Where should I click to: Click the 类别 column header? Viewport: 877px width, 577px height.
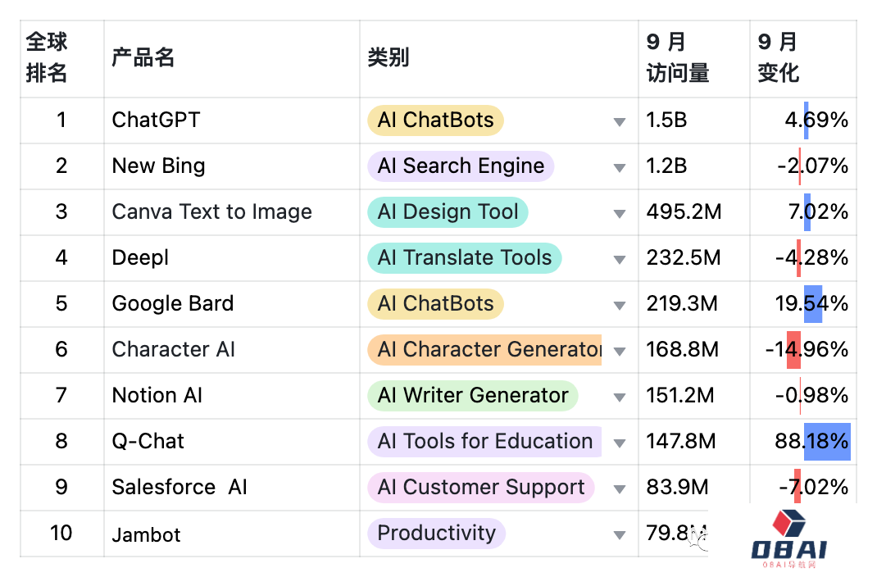pyautogui.click(x=389, y=58)
